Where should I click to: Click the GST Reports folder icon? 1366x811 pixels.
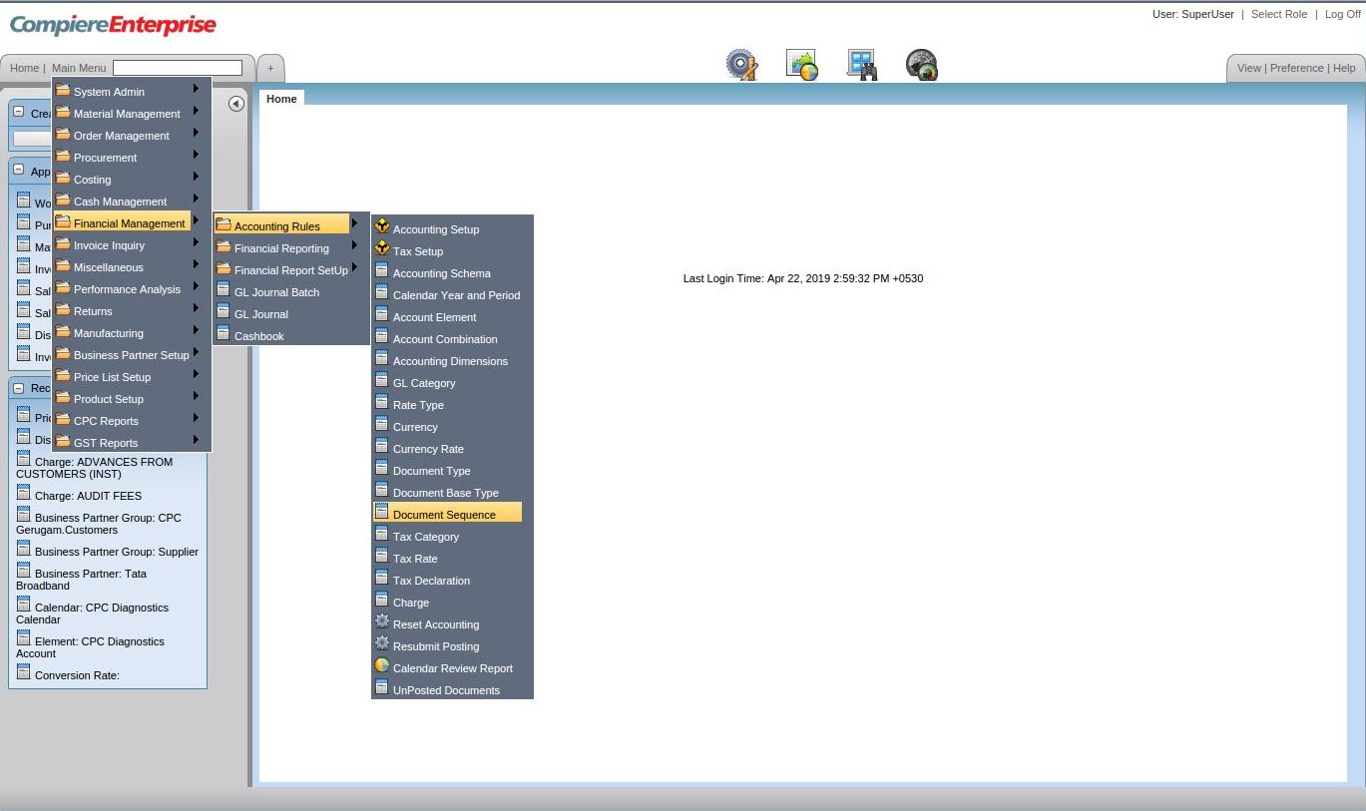(x=63, y=441)
